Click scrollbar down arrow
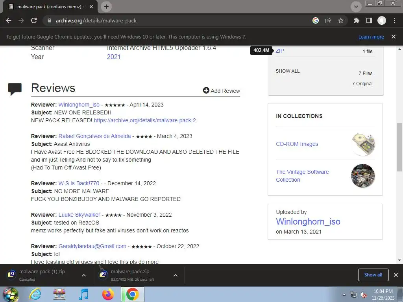Image resolution: width=403 pixels, height=302 pixels. point(399,260)
